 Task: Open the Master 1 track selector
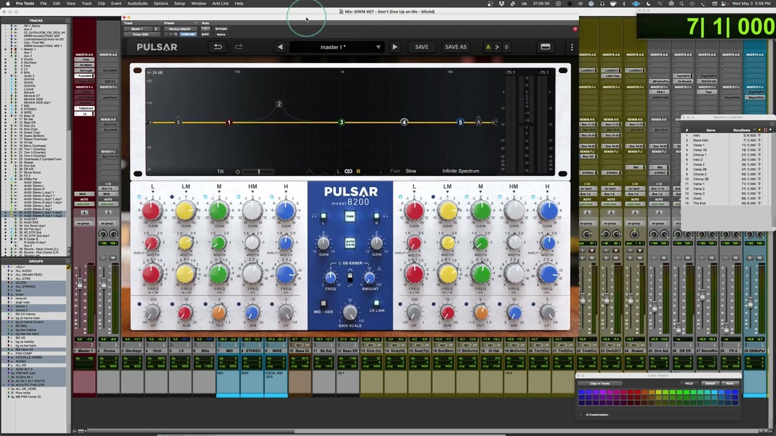(139, 29)
